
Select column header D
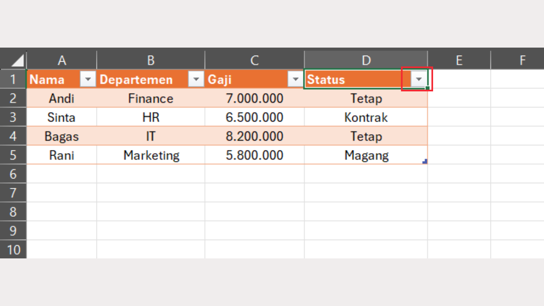pos(366,59)
